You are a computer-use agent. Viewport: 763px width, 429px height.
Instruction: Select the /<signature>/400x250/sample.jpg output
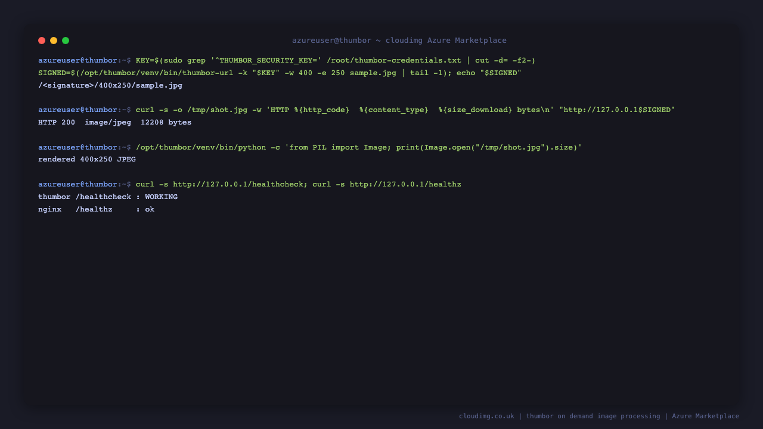(110, 86)
